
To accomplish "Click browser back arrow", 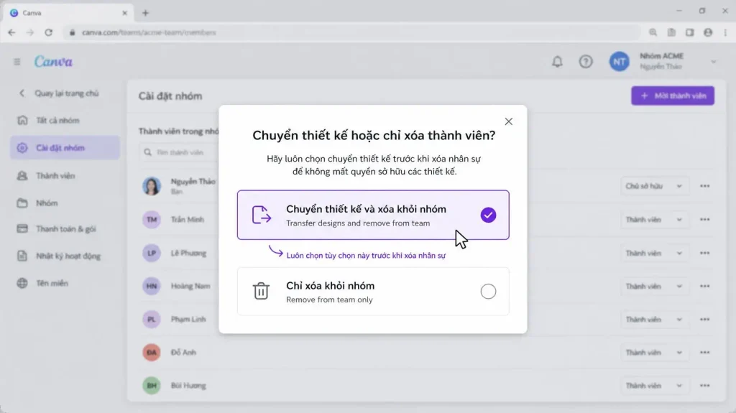I will tap(11, 32).
